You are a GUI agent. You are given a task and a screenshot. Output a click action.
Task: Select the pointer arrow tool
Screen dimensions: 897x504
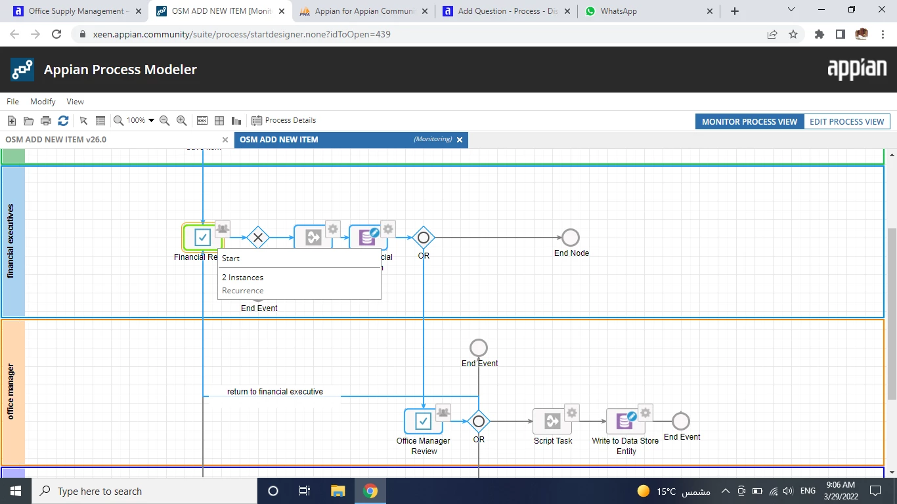pos(83,121)
